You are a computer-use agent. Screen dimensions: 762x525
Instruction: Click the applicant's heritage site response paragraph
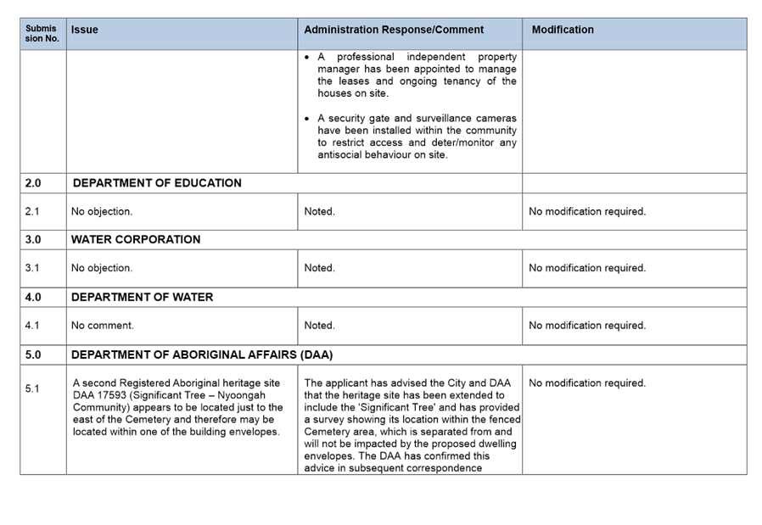pyautogui.click(x=412, y=425)
